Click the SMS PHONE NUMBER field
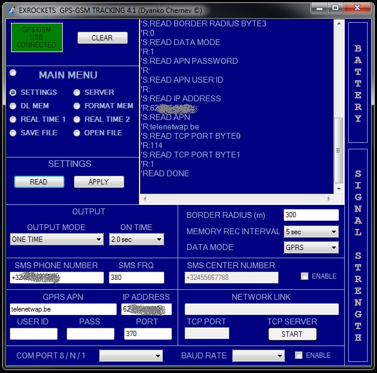 pos(57,278)
